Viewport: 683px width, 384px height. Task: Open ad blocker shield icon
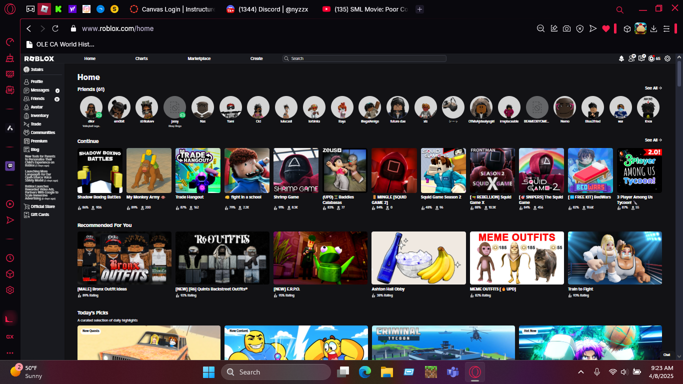coord(579,28)
